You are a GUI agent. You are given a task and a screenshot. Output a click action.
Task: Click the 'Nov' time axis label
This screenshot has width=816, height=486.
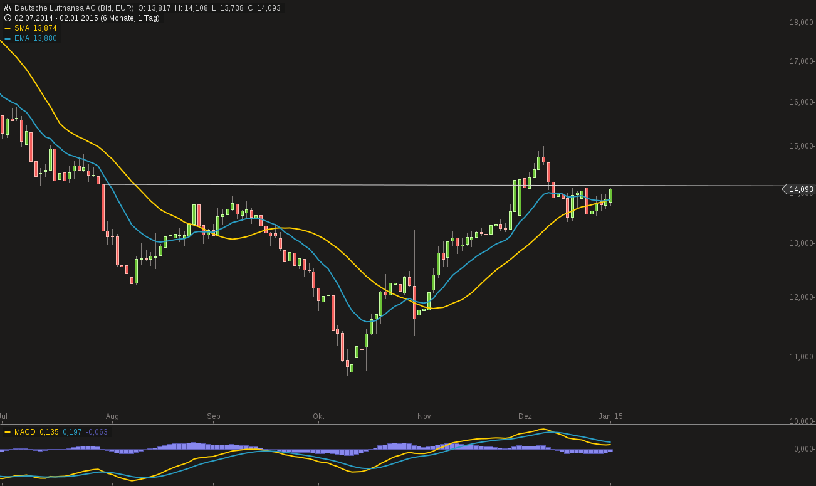[424, 416]
